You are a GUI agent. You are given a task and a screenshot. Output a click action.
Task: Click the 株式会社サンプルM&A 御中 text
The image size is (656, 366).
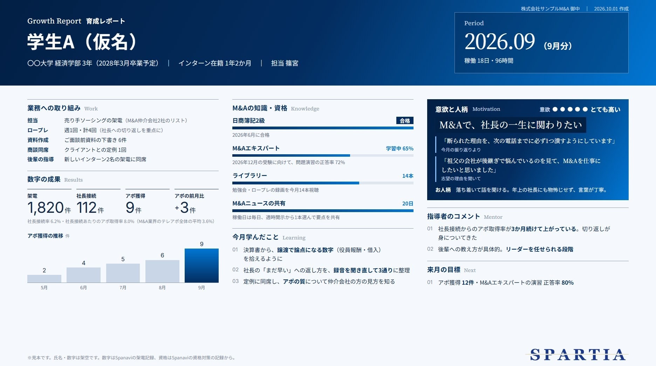pyautogui.click(x=550, y=9)
